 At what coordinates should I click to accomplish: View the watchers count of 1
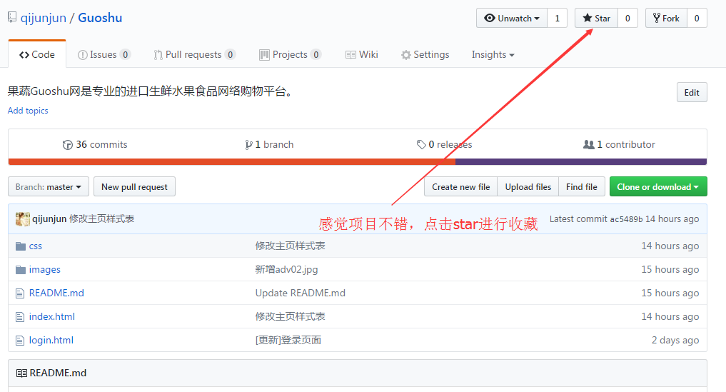coord(557,18)
